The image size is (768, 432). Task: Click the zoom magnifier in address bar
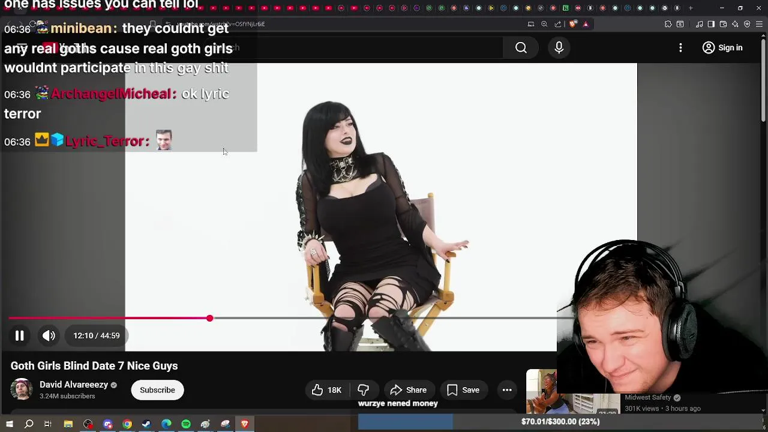[x=544, y=24]
